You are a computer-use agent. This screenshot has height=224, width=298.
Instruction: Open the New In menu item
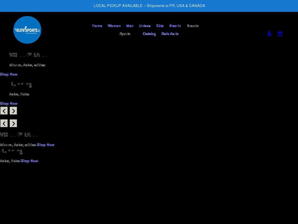(175, 26)
